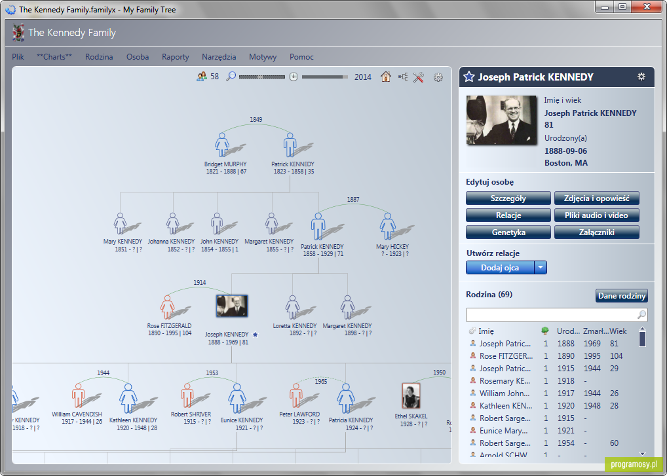The image size is (667, 476).
Task: Click the Dodaj ojca button
Action: 501,268
